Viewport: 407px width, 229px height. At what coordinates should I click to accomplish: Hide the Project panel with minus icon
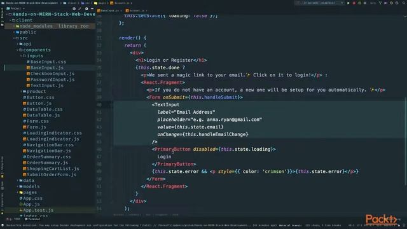(x=92, y=8)
